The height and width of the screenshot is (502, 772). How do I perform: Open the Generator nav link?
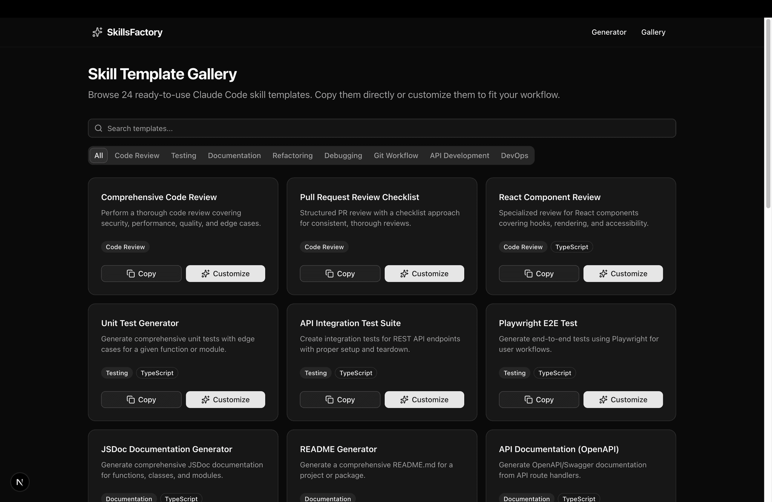[609, 32]
